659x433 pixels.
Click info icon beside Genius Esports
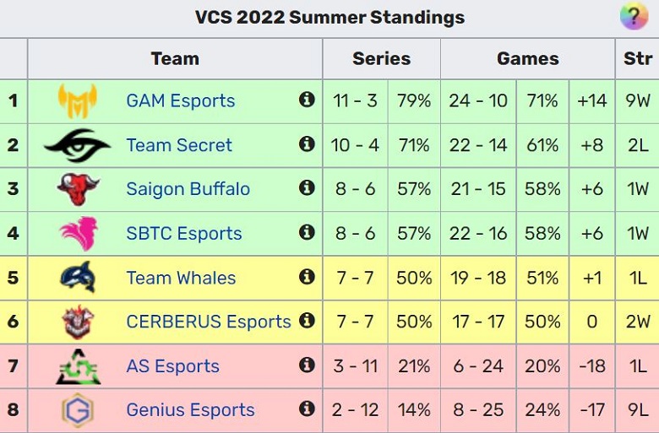307,409
